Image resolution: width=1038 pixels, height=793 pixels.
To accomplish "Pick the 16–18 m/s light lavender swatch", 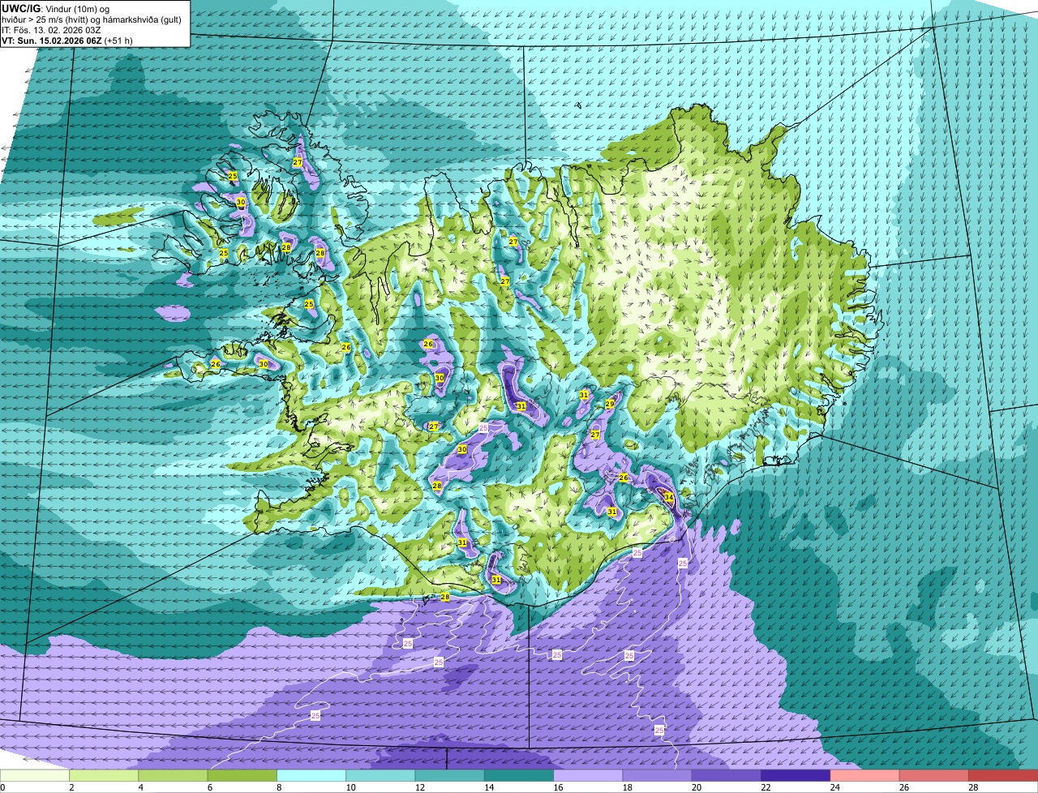I will (x=588, y=776).
